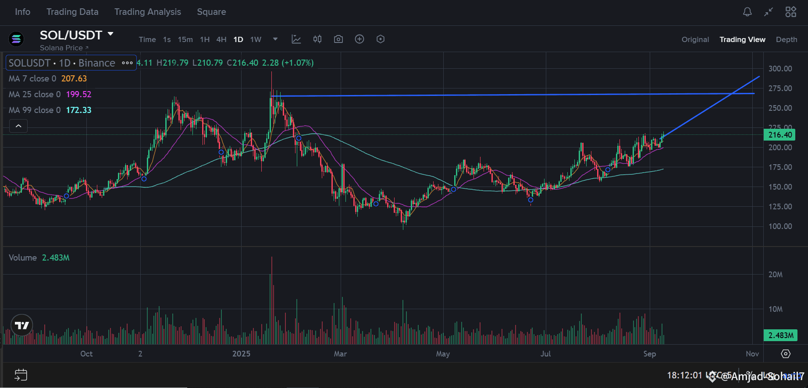The height and width of the screenshot is (388, 808).
Task: Click the 100.00 price axis label
Action: point(780,226)
